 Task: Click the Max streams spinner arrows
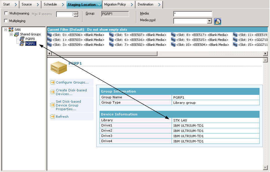(76, 14)
